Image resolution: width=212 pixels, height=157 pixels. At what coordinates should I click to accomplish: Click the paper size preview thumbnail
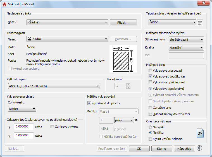click(x=123, y=59)
